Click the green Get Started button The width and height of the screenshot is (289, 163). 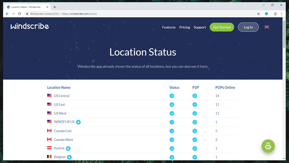coord(222,27)
